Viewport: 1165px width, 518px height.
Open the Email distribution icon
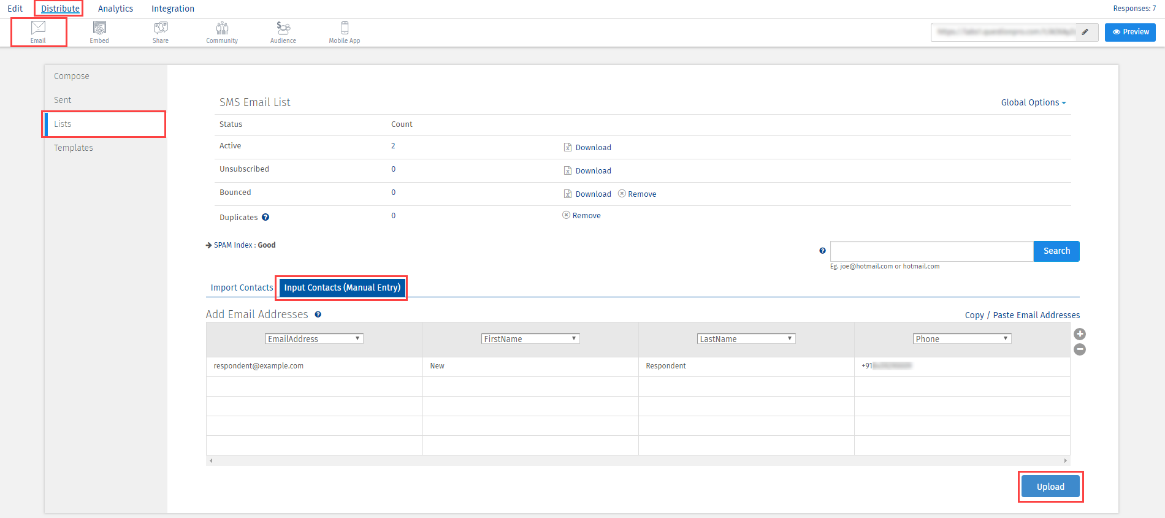[38, 32]
